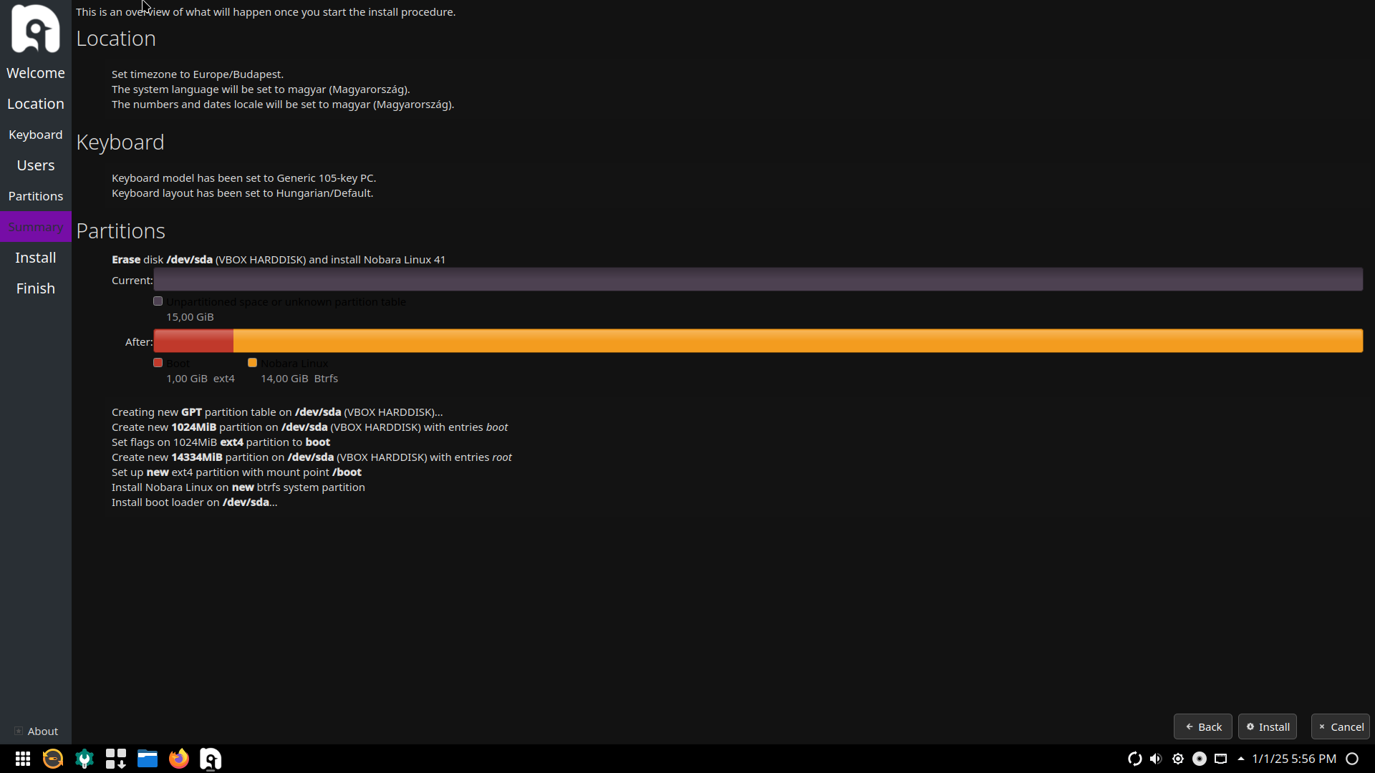Click the install overview intro sentence

point(266,12)
